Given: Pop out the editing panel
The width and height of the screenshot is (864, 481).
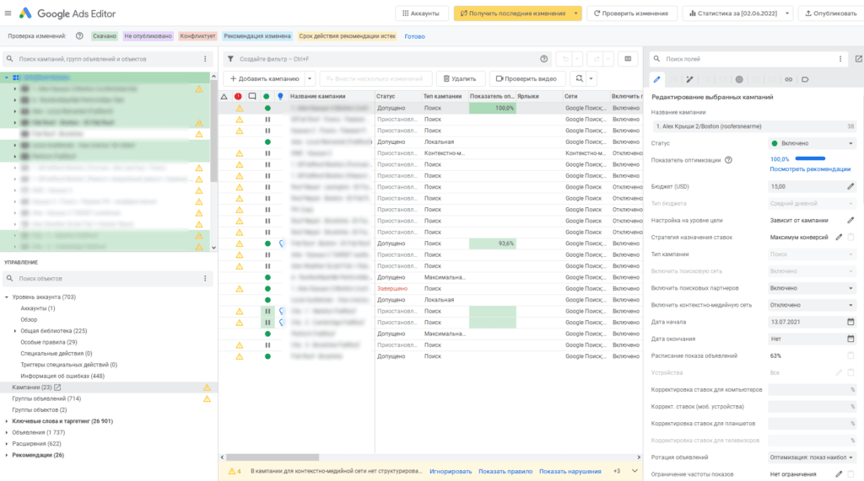Looking at the screenshot, I should pos(858,59).
